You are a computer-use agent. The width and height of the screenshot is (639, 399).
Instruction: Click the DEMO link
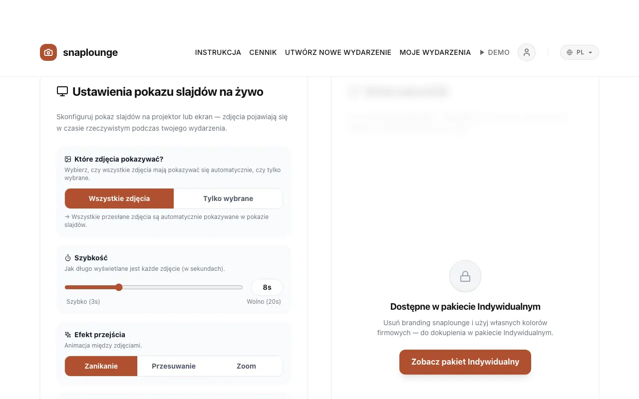pos(495,52)
